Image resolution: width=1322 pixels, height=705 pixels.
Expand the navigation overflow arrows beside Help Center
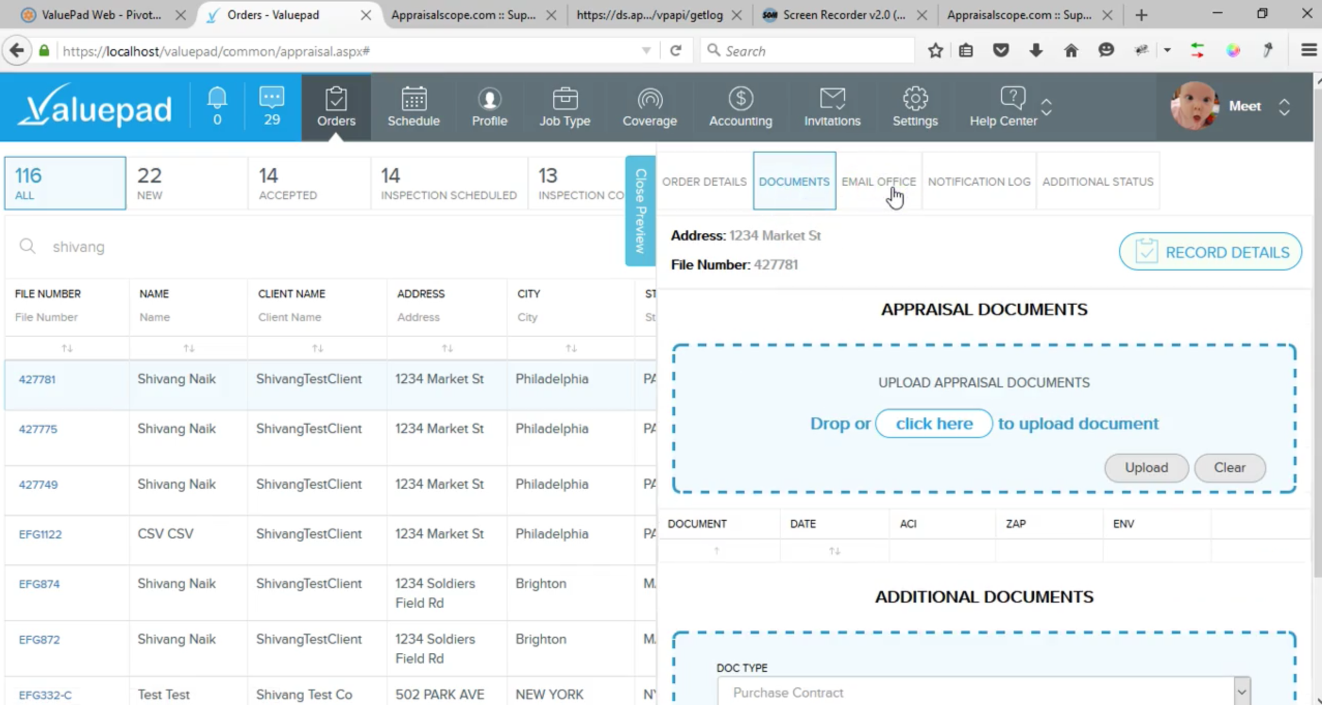point(1046,107)
